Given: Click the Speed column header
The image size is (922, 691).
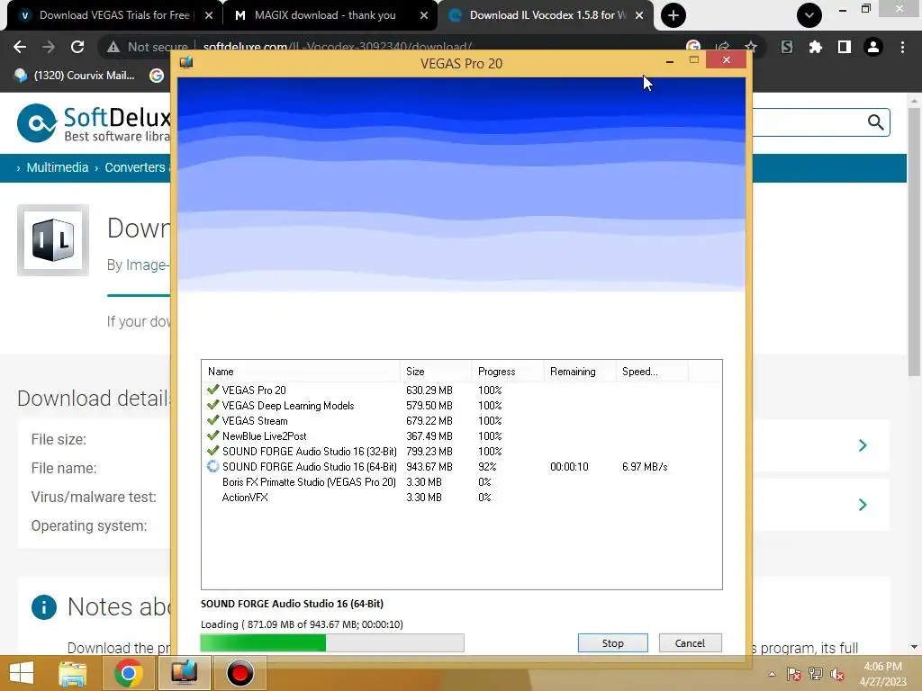Looking at the screenshot, I should click(x=652, y=372).
